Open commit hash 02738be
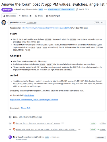The image size is (107, 142). (102, 123)
